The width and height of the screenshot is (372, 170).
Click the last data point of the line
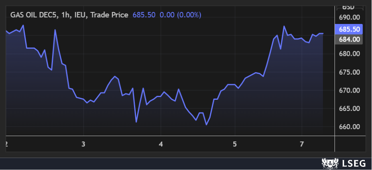coord(323,34)
